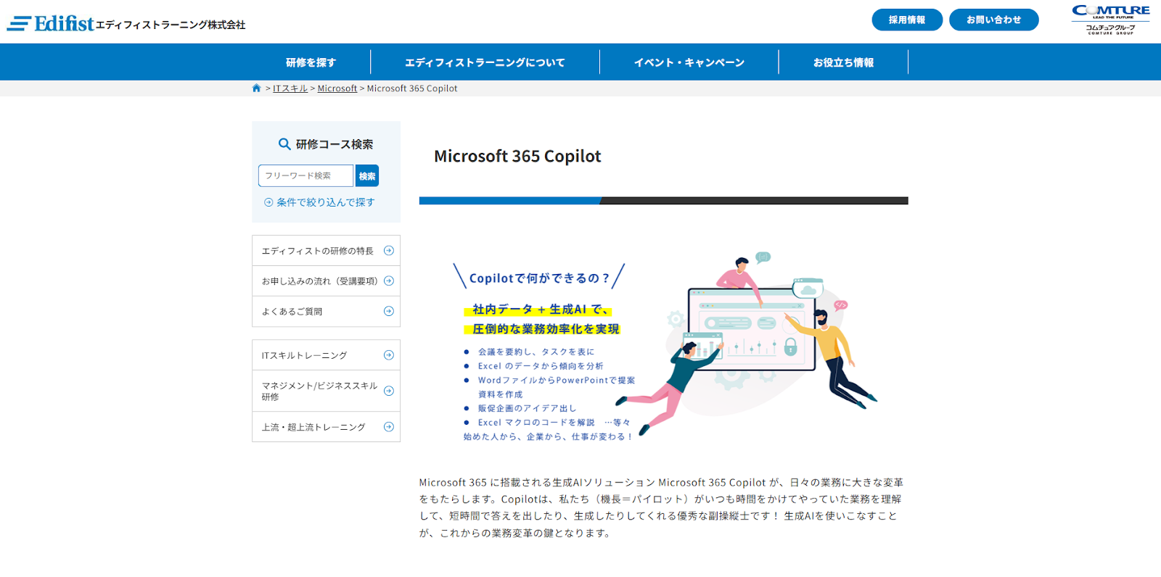
Task: Click the arrow icon on ITスキルトレーニング row
Action: (389, 355)
